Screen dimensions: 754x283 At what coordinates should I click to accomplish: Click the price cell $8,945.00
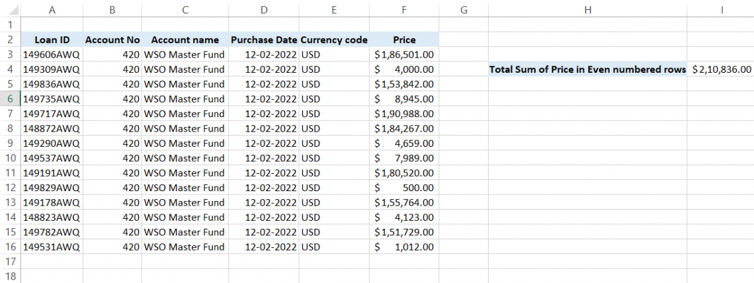[x=404, y=99]
